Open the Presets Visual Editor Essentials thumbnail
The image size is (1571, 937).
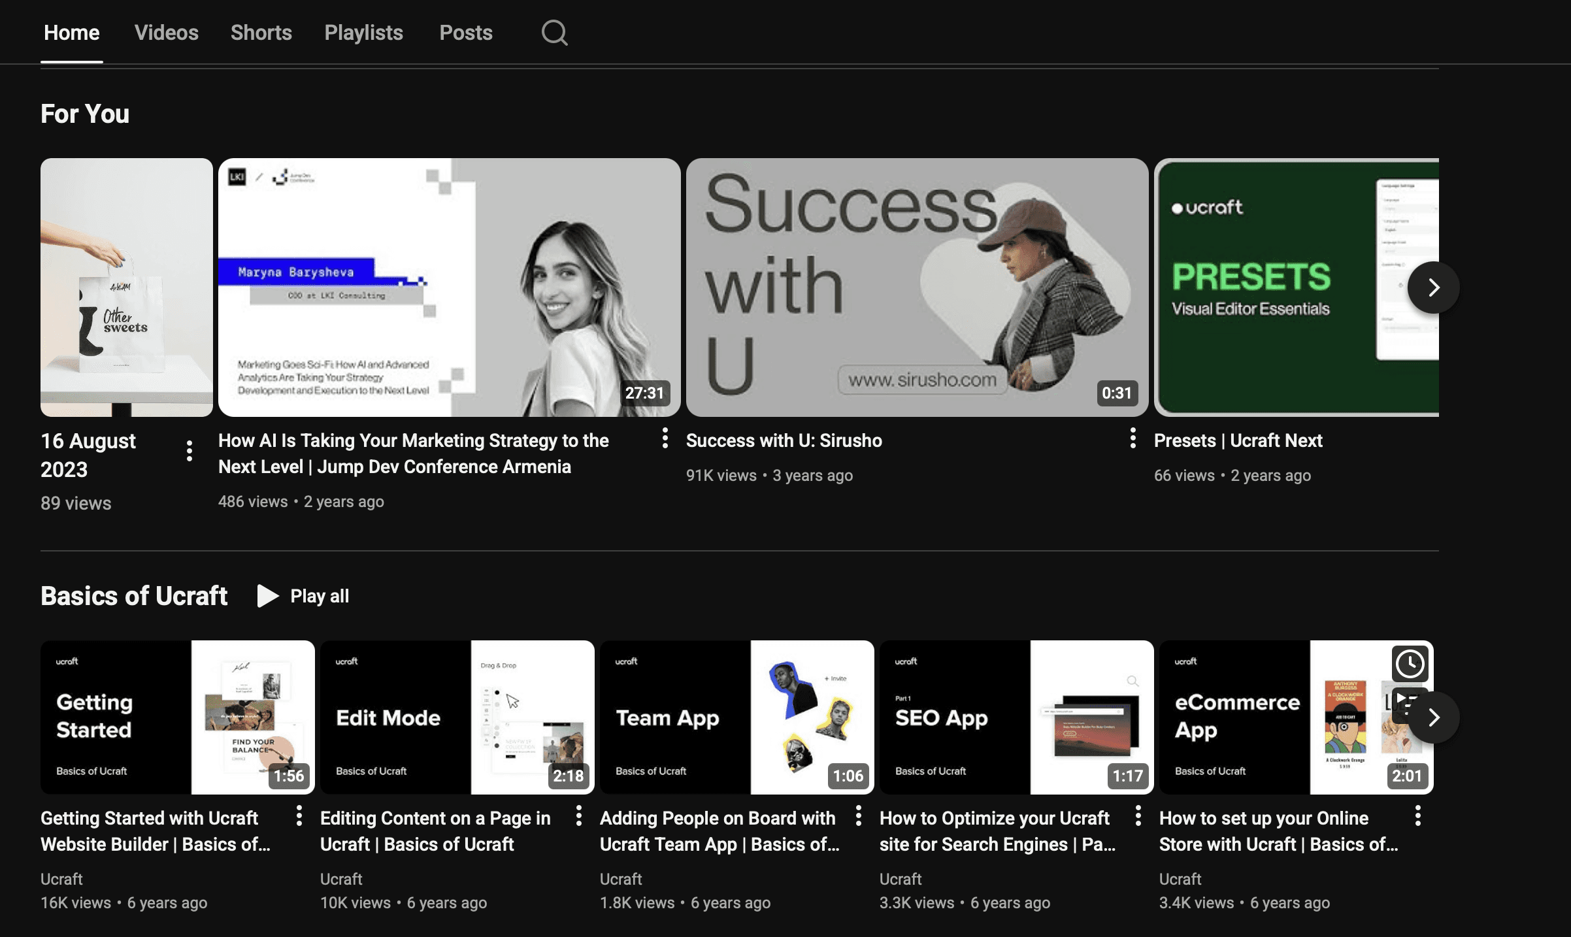(x=1297, y=288)
